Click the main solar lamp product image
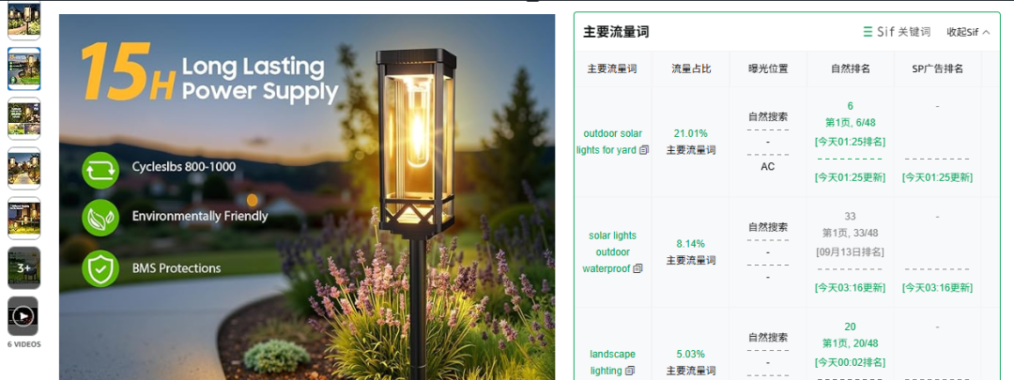This screenshot has height=380, width=1014. [x=306, y=197]
